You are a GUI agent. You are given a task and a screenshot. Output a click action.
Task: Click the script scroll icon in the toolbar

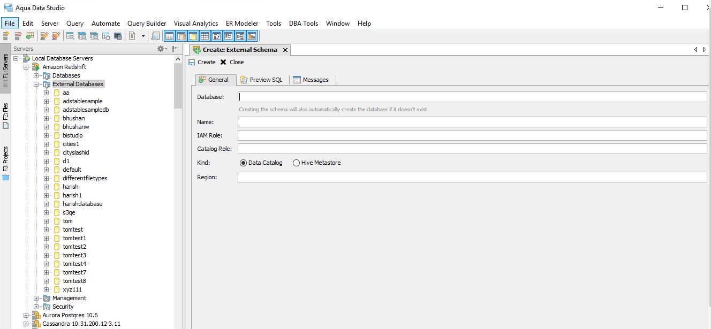click(155, 36)
